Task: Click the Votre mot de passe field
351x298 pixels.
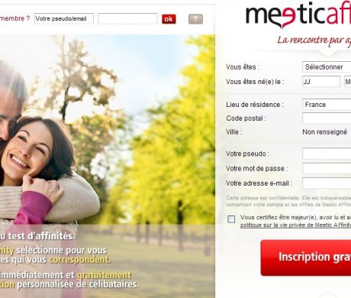Action: 327,168
